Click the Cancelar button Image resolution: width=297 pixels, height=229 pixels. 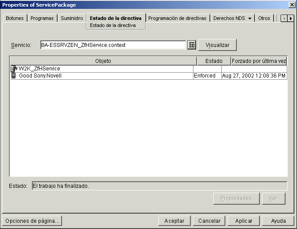click(209, 221)
